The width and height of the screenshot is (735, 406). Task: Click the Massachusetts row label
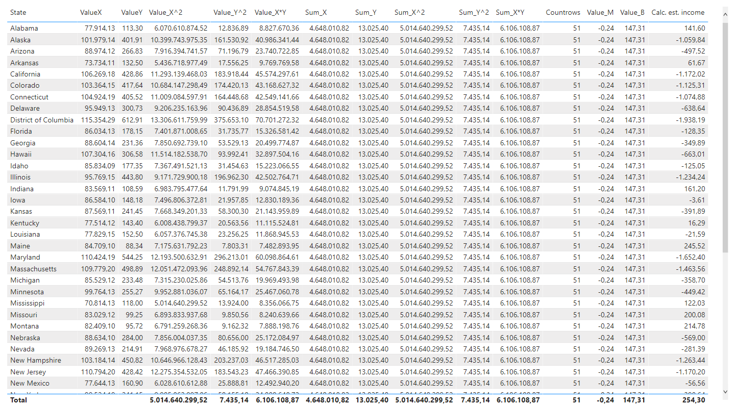coord(33,269)
